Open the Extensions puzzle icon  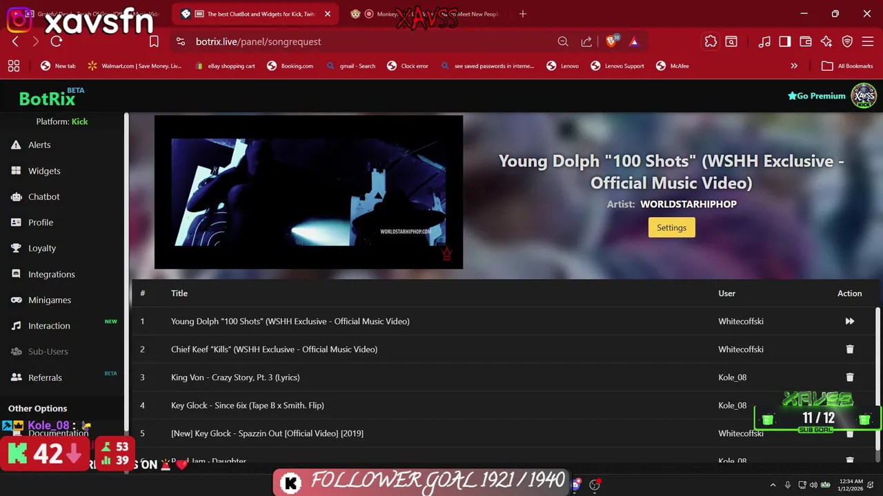pyautogui.click(x=711, y=41)
